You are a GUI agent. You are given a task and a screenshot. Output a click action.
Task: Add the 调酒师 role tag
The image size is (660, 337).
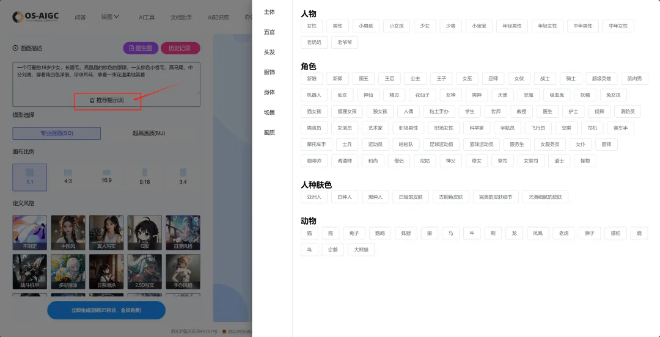345,161
